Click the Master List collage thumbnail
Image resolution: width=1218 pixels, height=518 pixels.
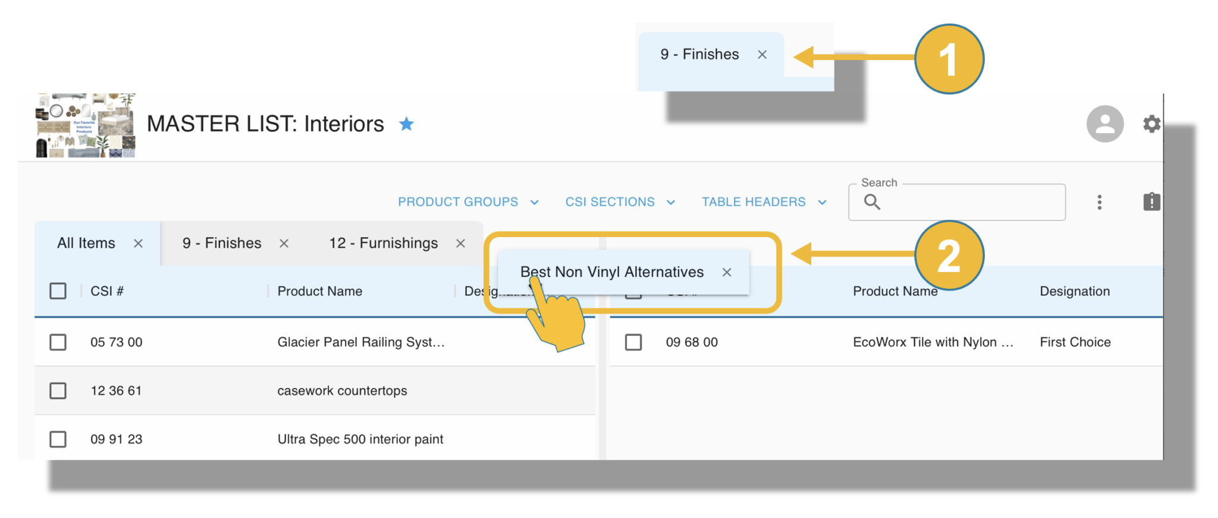click(86, 125)
